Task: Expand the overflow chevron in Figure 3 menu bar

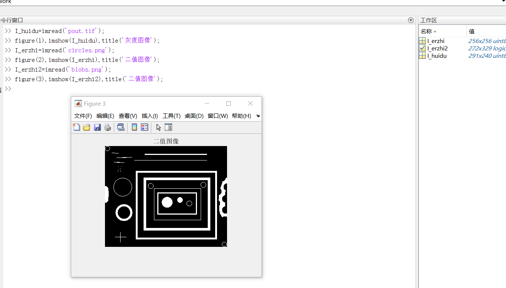Action: pyautogui.click(x=257, y=116)
